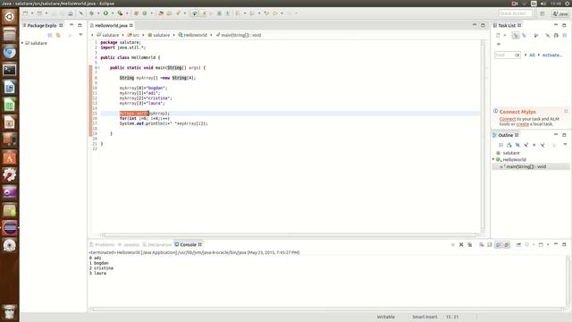Click Sort icon in Outline toolbar

509,145
